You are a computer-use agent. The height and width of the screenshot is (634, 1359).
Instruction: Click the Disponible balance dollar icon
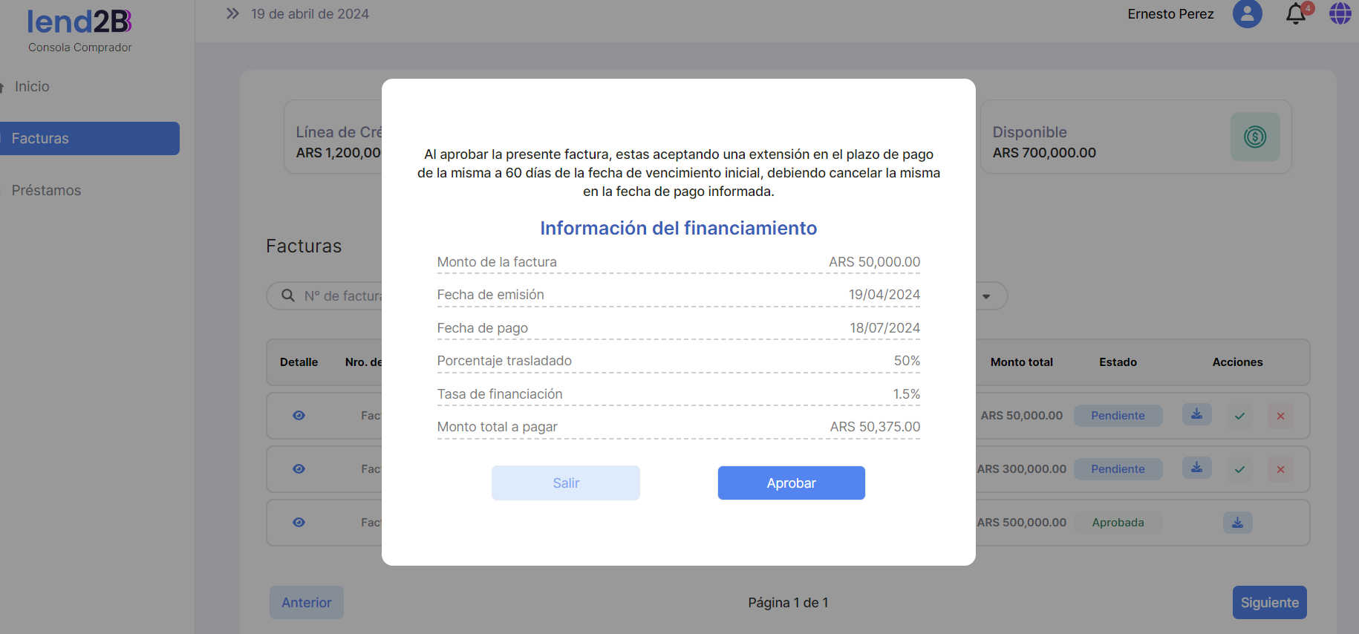click(x=1254, y=137)
